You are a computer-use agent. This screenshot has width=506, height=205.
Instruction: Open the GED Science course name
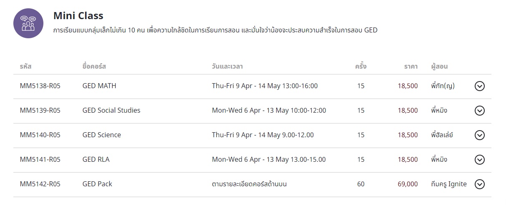coord(102,135)
